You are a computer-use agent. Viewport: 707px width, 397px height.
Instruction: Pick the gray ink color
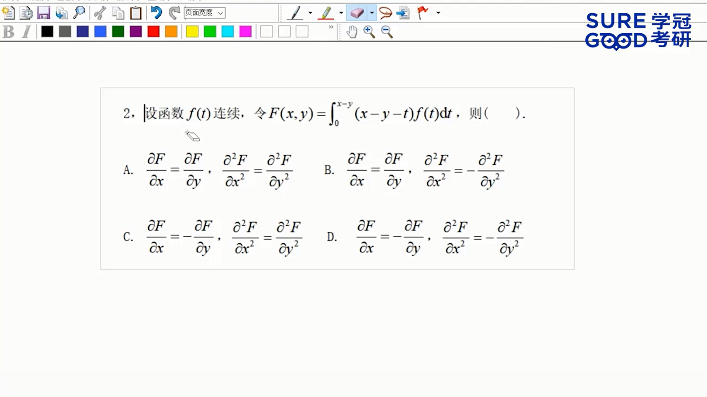[65, 32]
